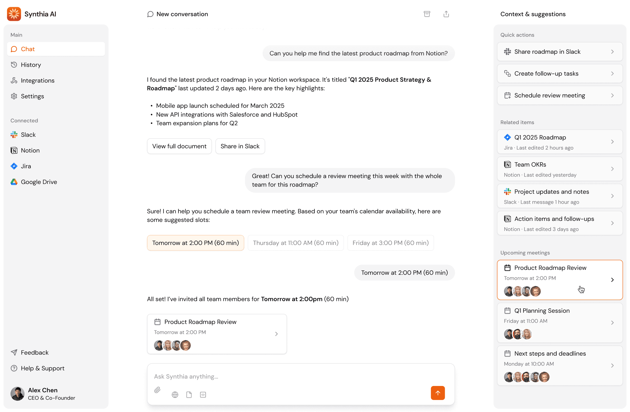Click the View full document button
Viewport: 630px width, 412px height.
point(179,146)
